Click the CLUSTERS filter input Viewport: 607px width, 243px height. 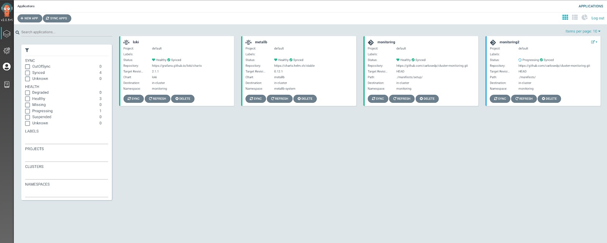(x=66, y=175)
